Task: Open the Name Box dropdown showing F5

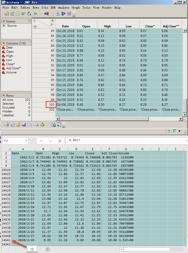Action: pyautogui.click(x=26, y=141)
